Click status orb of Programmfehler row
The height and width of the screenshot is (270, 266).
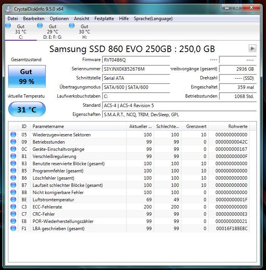point(13,171)
